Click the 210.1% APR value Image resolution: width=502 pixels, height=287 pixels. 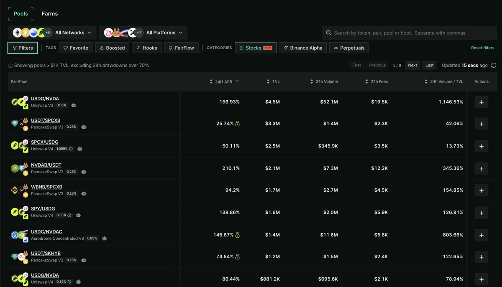point(231,168)
